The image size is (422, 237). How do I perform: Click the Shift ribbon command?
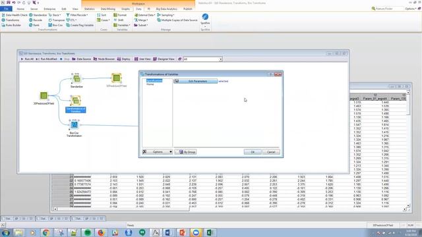(x=119, y=20)
